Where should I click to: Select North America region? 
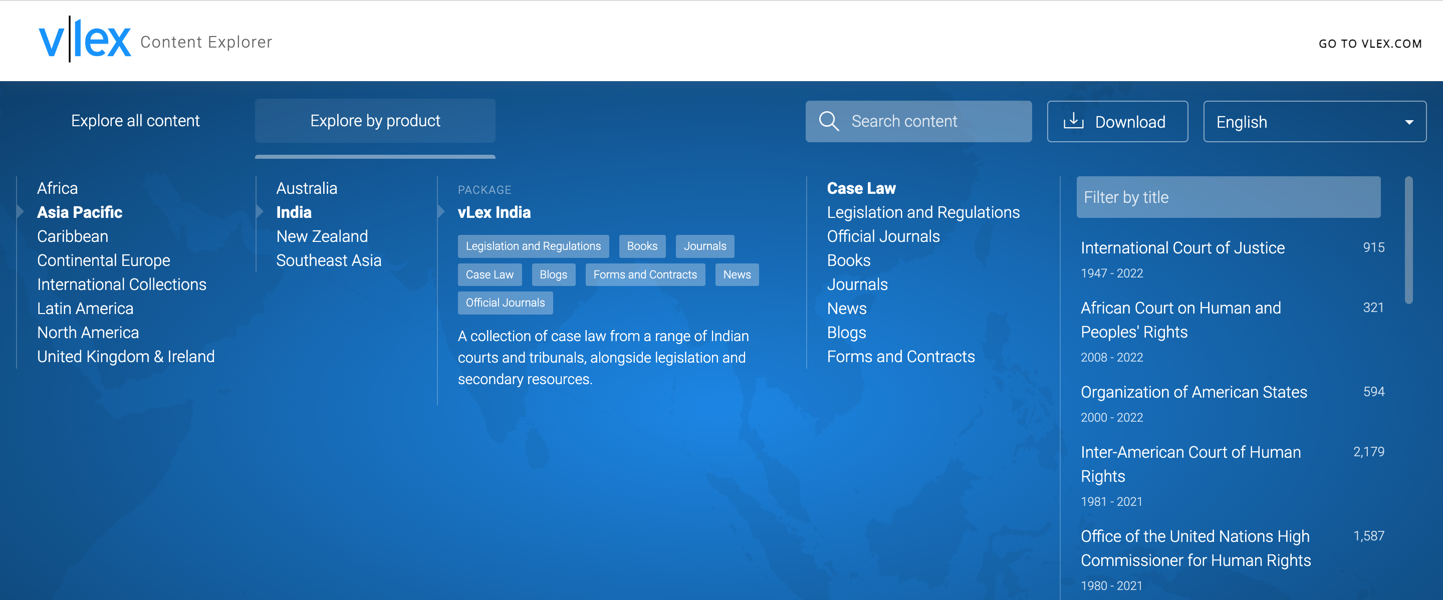point(88,333)
